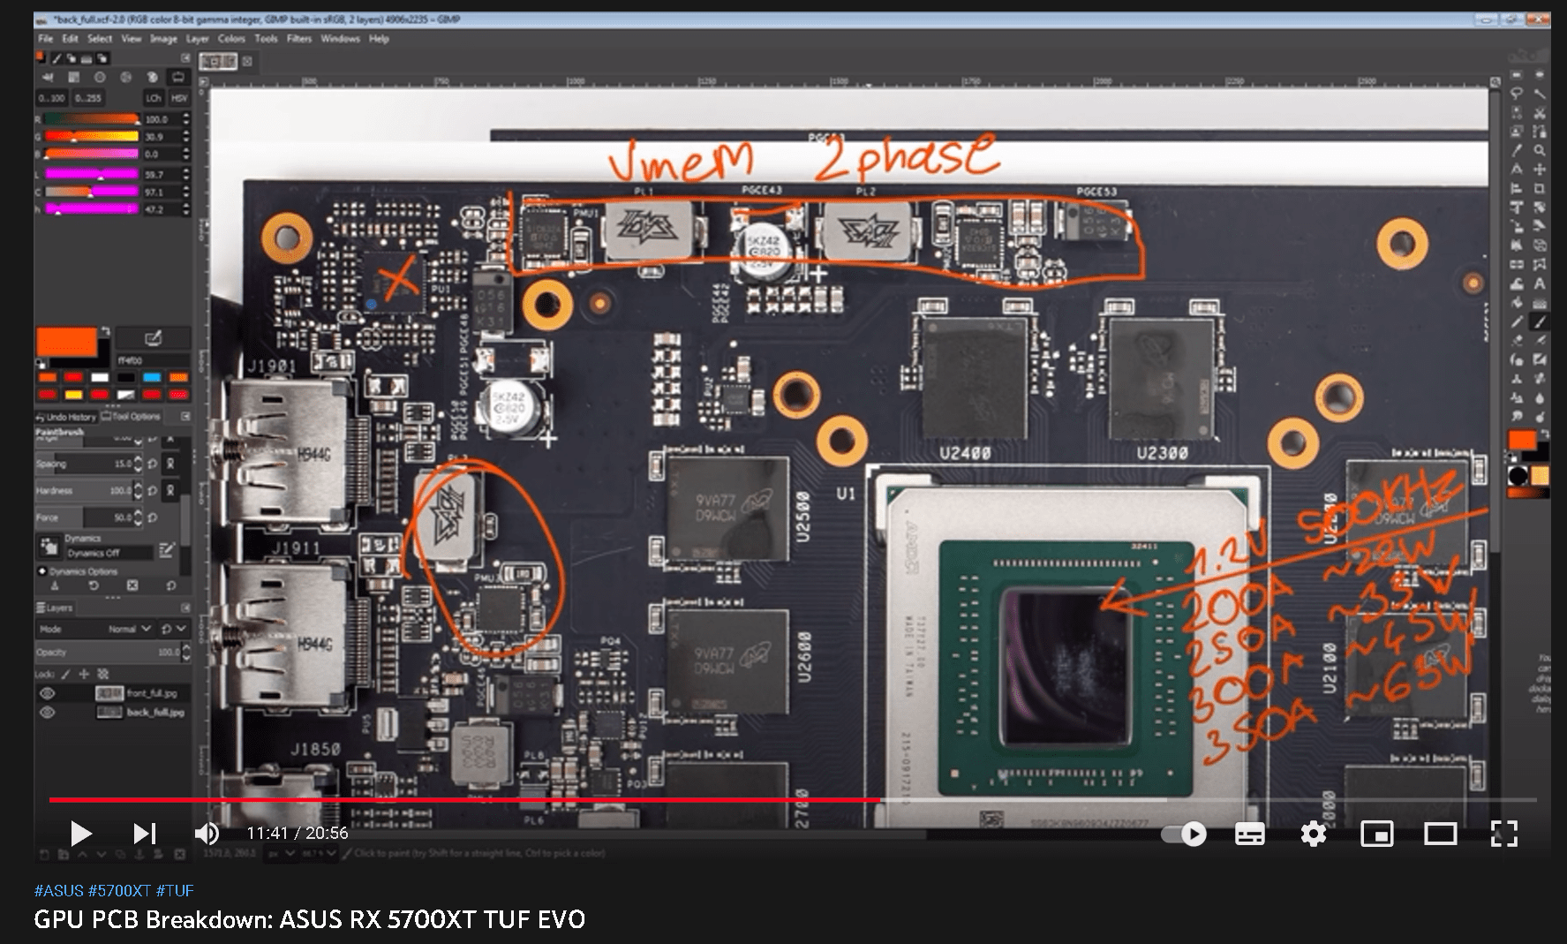This screenshot has height=944, width=1567.
Task: Select the Dodge/Burn tool
Action: [1539, 417]
